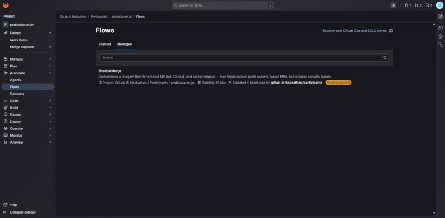Screen dimensions: 445x218
Task: Click the Build rocket icon
Action: (6, 107)
